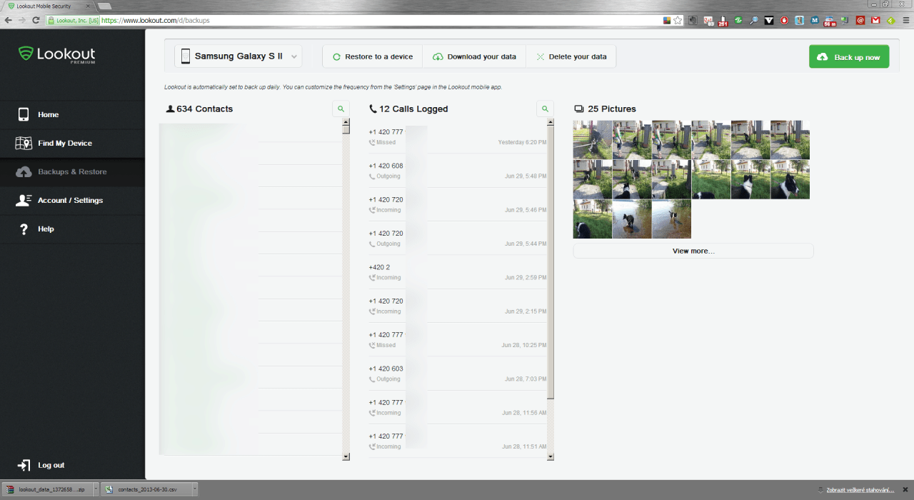This screenshot has width=914, height=500.
Task: Click extension icon with 56 m badge
Action: (829, 21)
